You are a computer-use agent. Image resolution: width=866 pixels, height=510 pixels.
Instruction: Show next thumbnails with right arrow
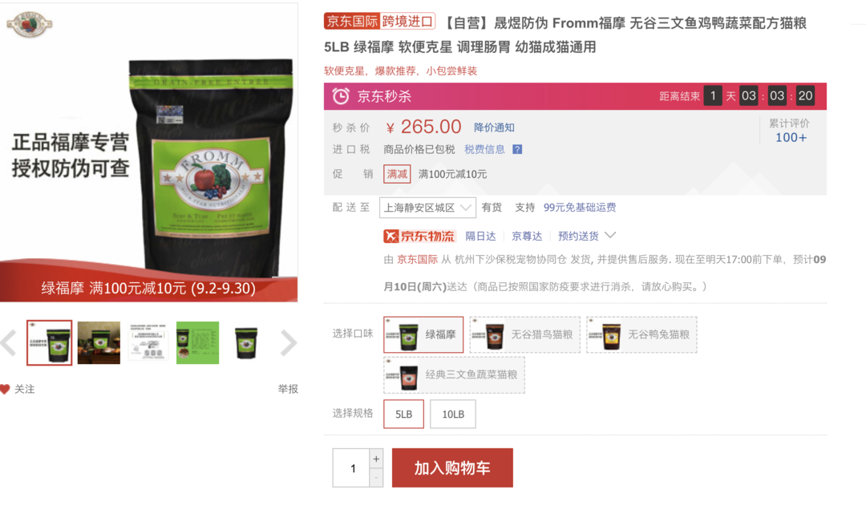click(x=289, y=342)
